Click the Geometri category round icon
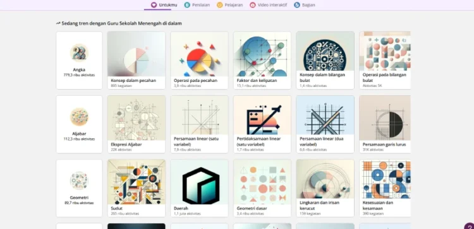This screenshot has height=229, width=474. point(79,180)
